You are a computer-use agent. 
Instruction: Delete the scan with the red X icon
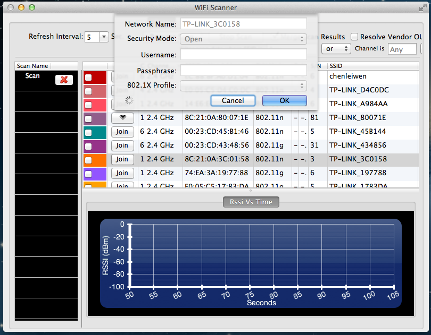[x=64, y=80]
